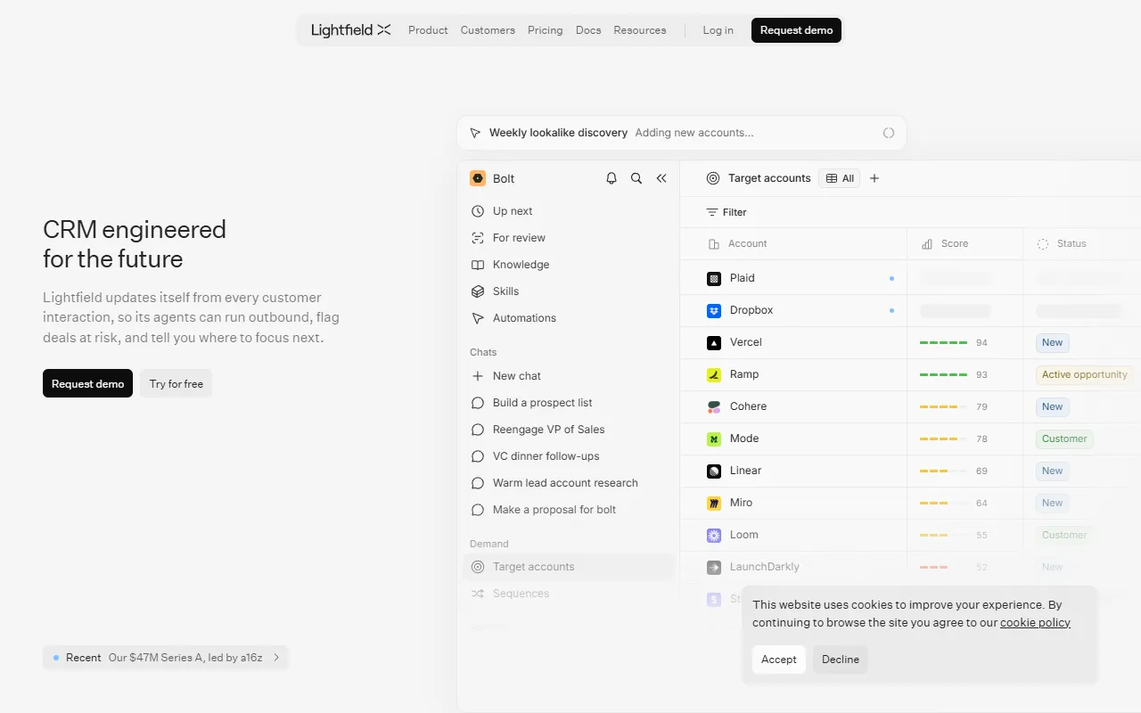The height and width of the screenshot is (713, 1141).
Task: Click the search magnifier icon
Action: [636, 178]
